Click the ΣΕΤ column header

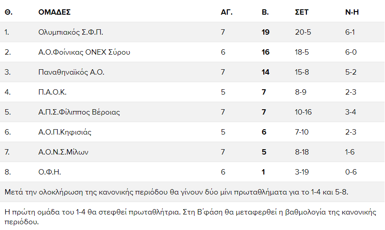click(x=302, y=12)
